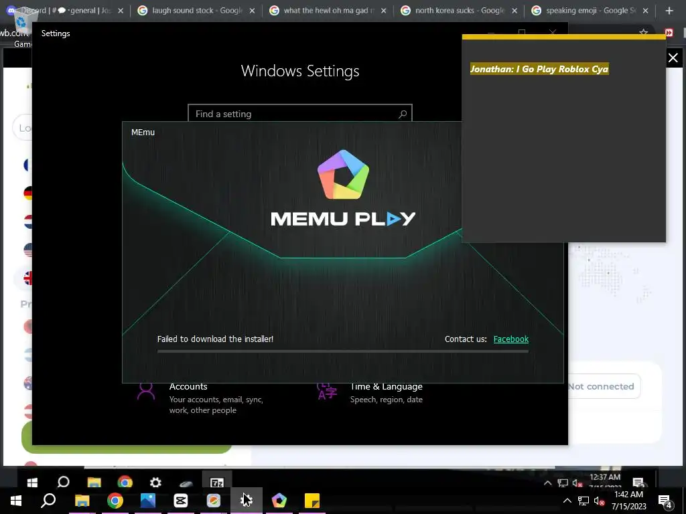
Task: Click the MEmu window title
Action: tap(143, 132)
